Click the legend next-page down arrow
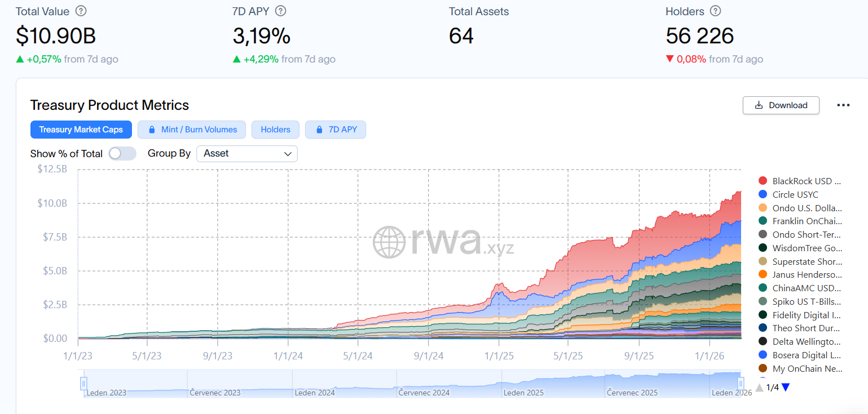The image size is (868, 414). (x=786, y=388)
